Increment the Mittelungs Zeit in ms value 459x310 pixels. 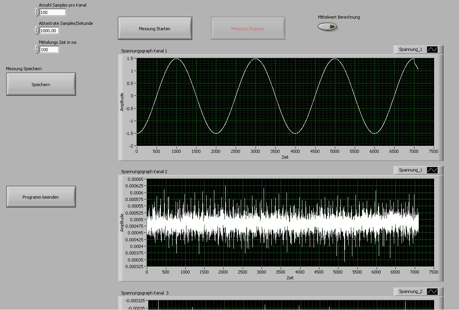coord(37,47)
